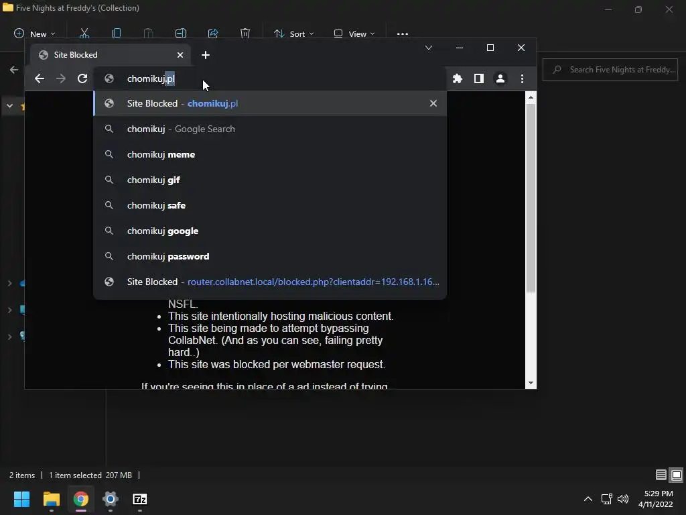Open 7-Zip from the taskbar

coord(139,499)
